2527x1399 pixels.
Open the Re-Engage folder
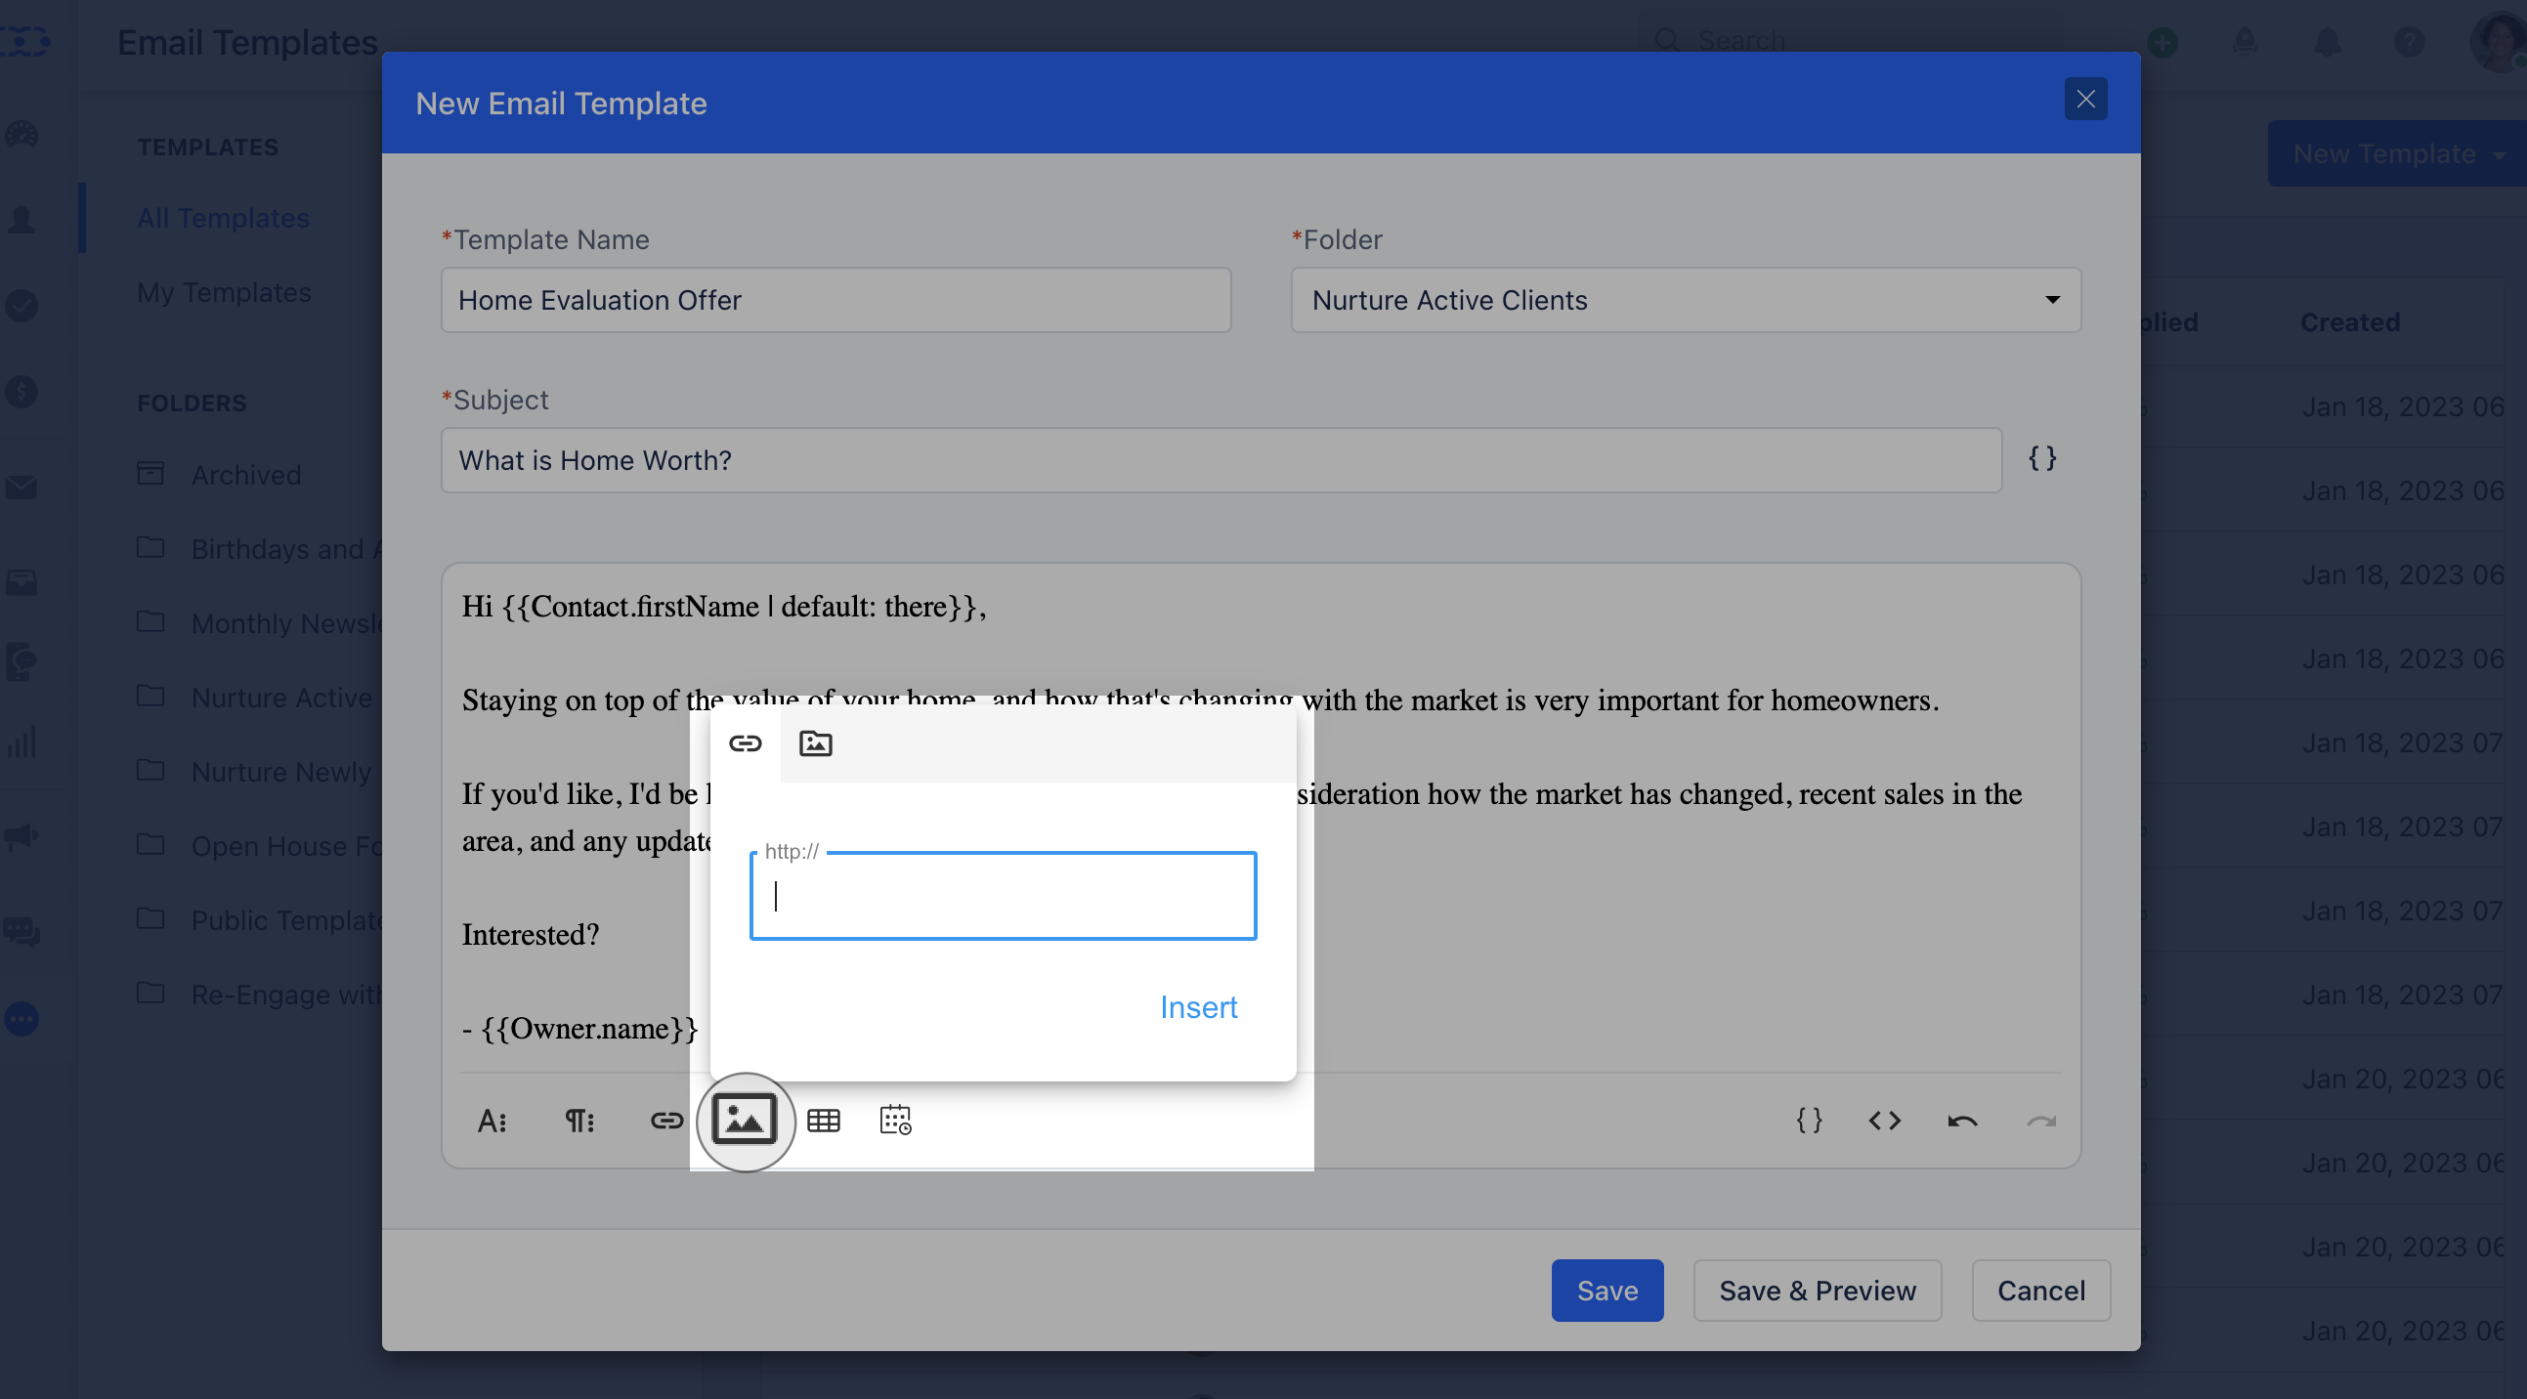tap(259, 995)
